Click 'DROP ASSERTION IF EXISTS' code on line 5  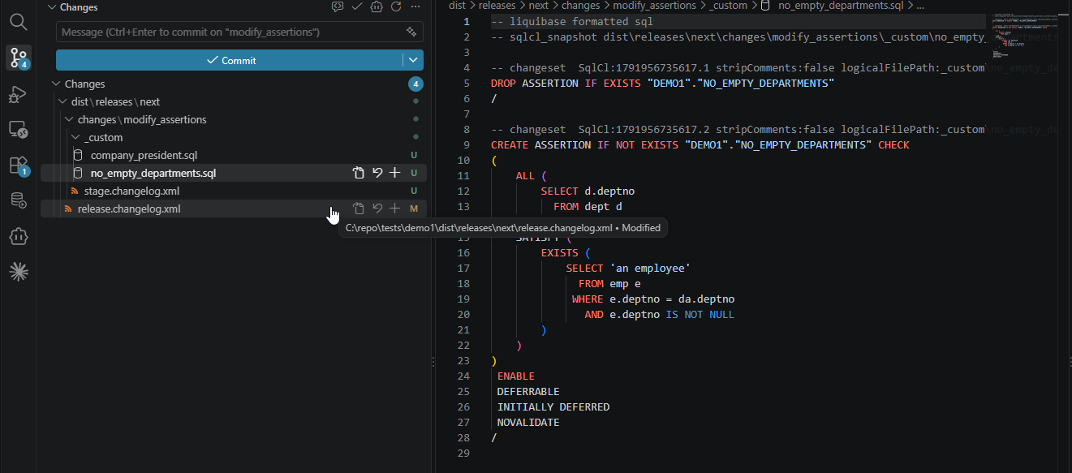tap(566, 83)
